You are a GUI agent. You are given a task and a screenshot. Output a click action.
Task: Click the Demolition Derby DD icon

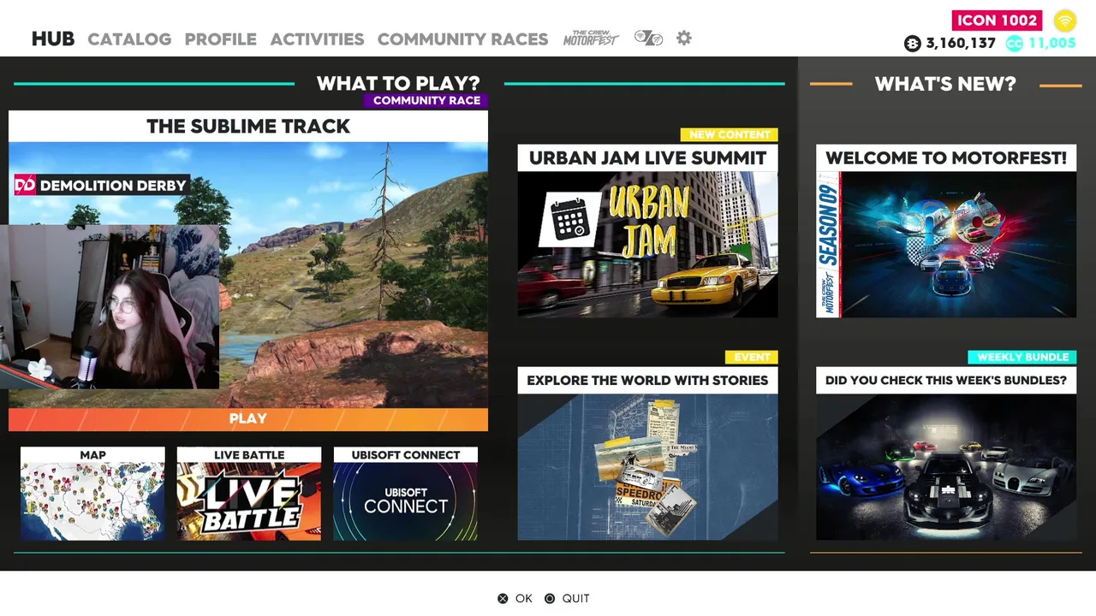click(x=26, y=185)
